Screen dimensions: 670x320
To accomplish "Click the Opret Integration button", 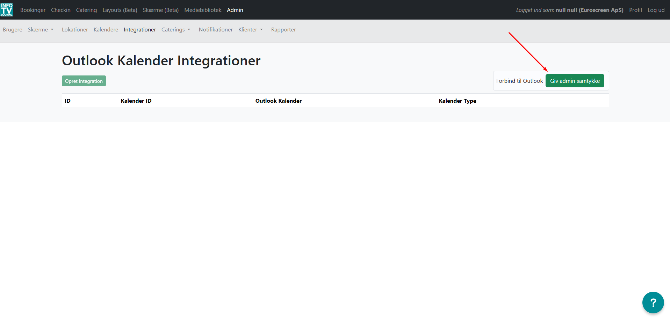I will pos(84,81).
